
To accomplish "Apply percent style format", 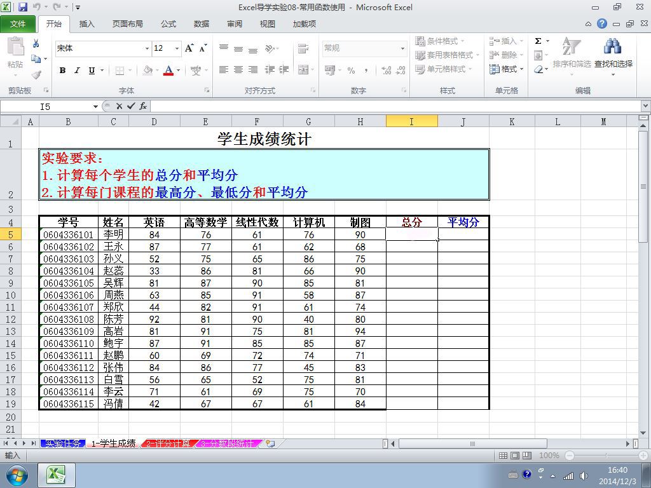I will tap(351, 70).
